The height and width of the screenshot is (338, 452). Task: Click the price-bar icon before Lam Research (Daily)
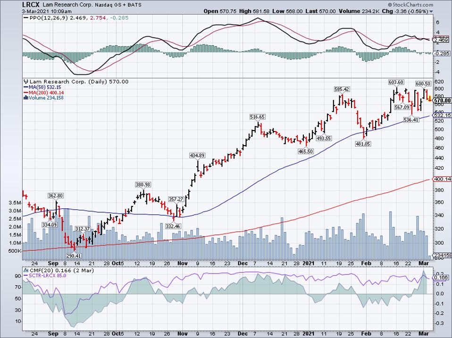(25, 82)
